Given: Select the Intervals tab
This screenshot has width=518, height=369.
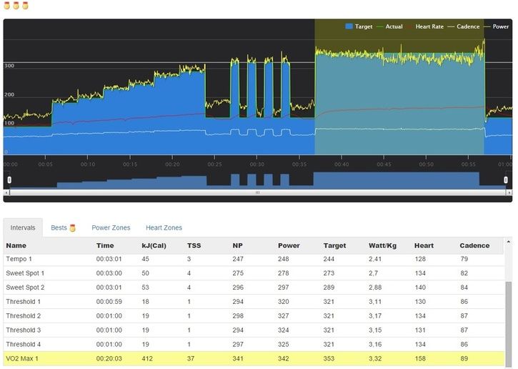Looking at the screenshot, I should (x=23, y=228).
